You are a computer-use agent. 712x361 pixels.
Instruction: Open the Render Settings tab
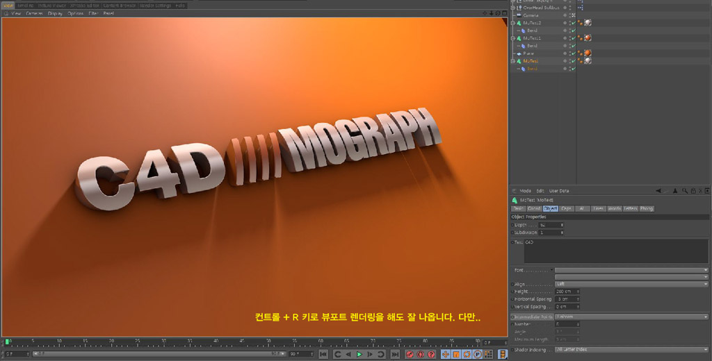click(155, 6)
